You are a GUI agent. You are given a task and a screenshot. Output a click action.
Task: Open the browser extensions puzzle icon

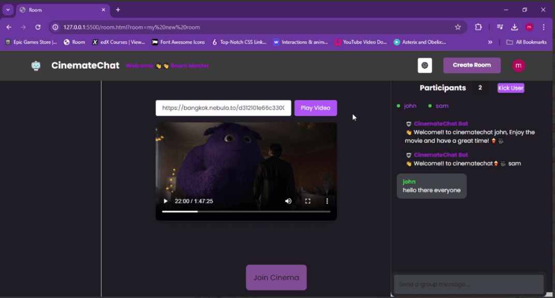[478, 27]
